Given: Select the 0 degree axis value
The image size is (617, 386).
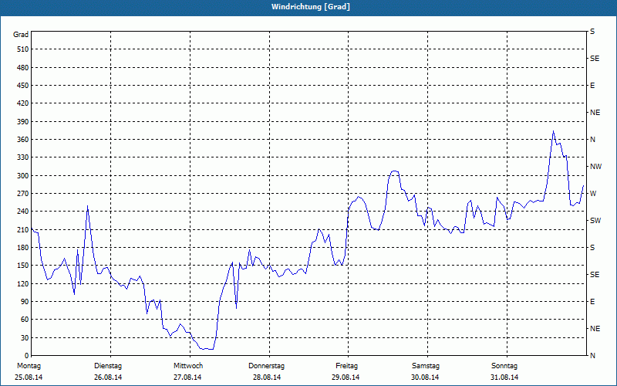Looking at the screenshot, I should coord(27,356).
